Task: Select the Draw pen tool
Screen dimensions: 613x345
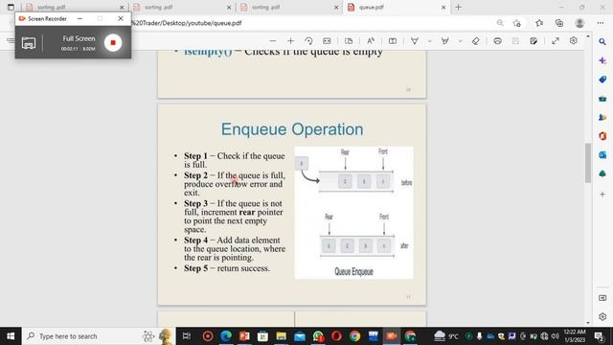Action: point(415,41)
